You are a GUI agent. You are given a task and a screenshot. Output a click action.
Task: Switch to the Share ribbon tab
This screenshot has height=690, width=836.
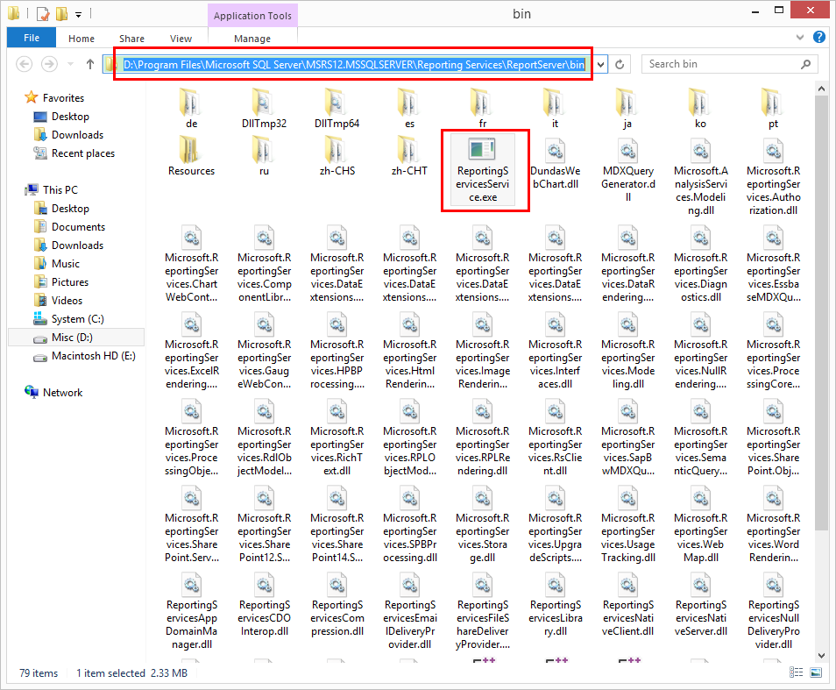(x=131, y=39)
